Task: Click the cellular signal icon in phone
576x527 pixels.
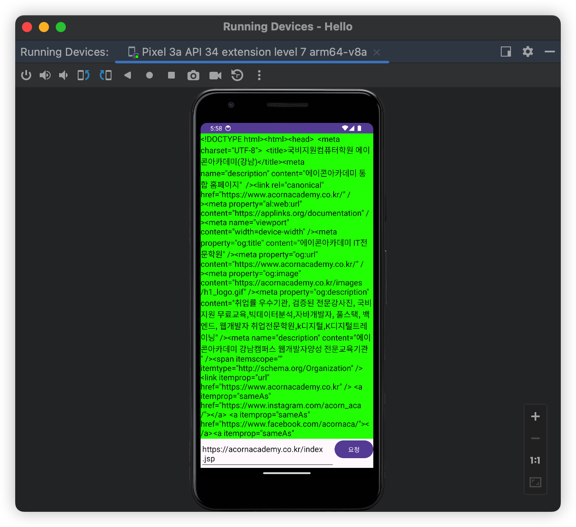Action: pos(352,128)
